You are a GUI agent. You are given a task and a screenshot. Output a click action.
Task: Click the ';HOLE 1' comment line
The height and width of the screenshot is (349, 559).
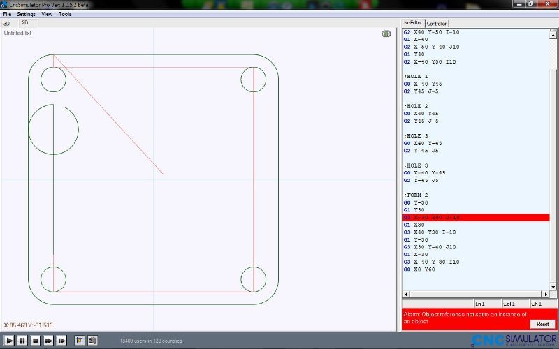click(x=415, y=77)
